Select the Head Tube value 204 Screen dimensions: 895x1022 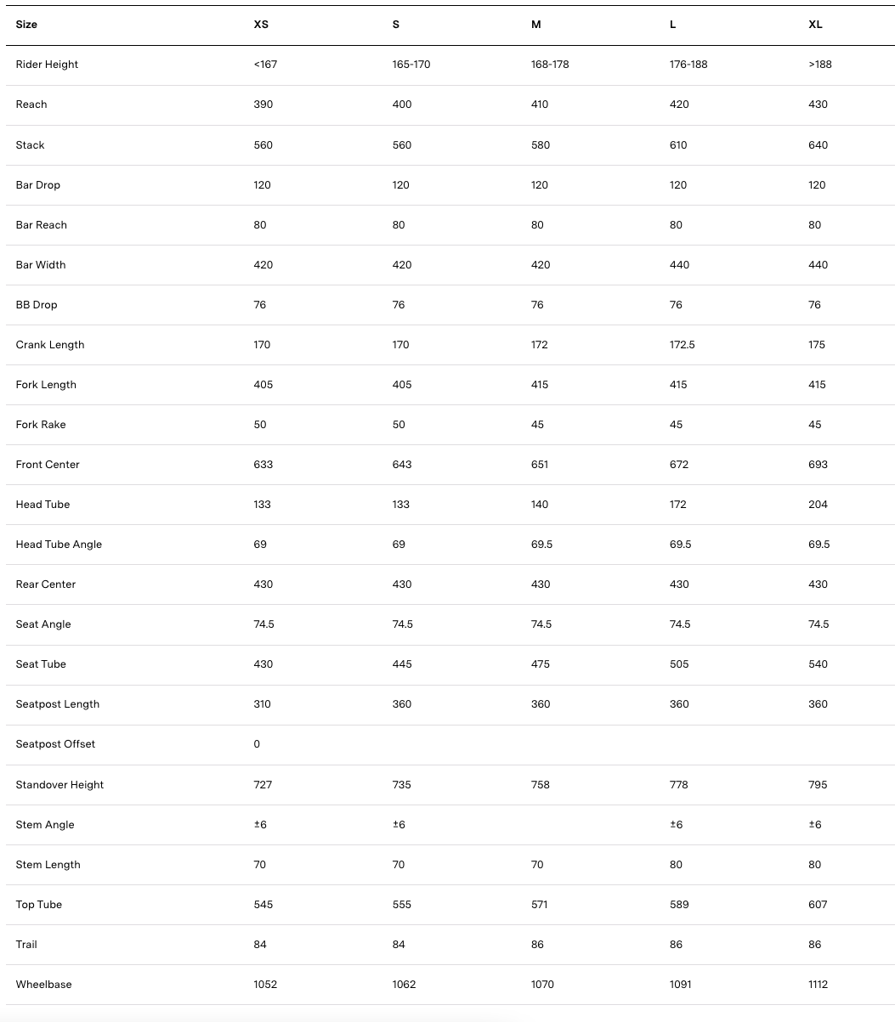(818, 505)
